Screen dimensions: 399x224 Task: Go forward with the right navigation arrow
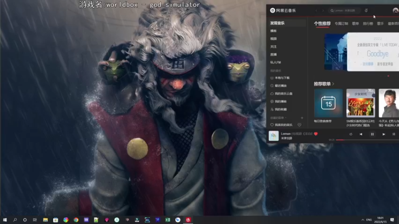point(323,10)
